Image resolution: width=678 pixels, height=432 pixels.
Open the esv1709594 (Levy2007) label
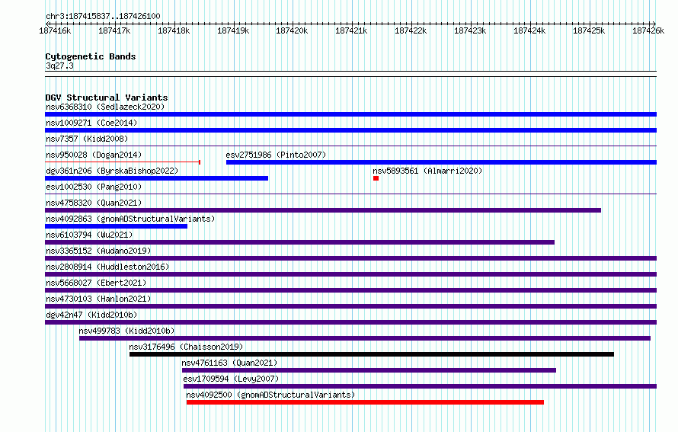click(x=231, y=379)
